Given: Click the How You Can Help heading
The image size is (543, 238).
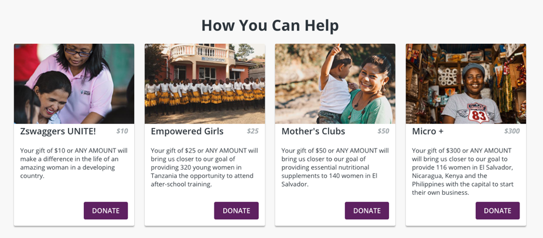Looking at the screenshot, I should [270, 26].
